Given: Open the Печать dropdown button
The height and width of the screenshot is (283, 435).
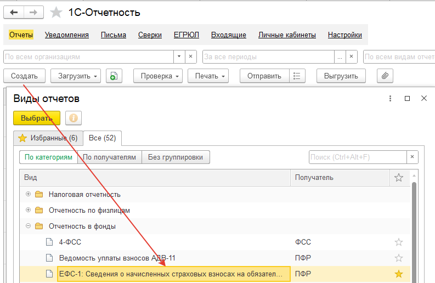Looking at the screenshot, I should point(208,76).
